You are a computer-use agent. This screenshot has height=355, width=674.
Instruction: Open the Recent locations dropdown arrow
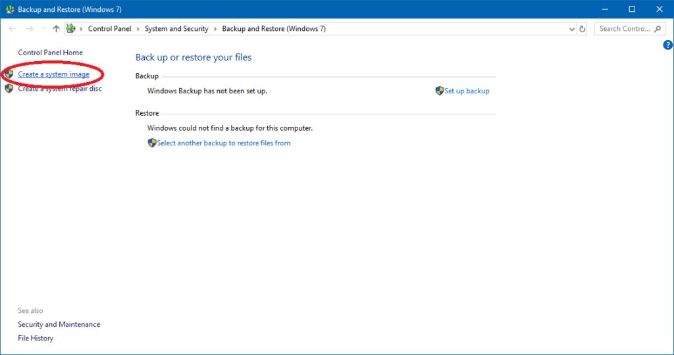43,29
